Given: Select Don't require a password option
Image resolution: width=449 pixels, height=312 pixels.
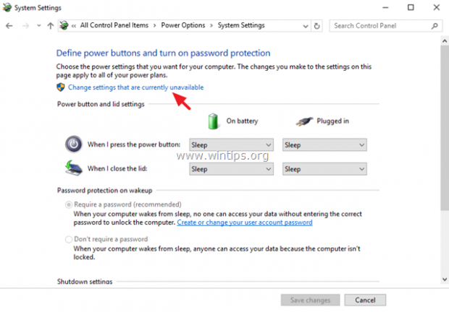Looking at the screenshot, I should point(70,239).
